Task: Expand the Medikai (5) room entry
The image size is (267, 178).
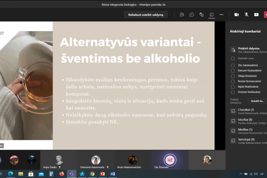Action: (x=248, y=131)
